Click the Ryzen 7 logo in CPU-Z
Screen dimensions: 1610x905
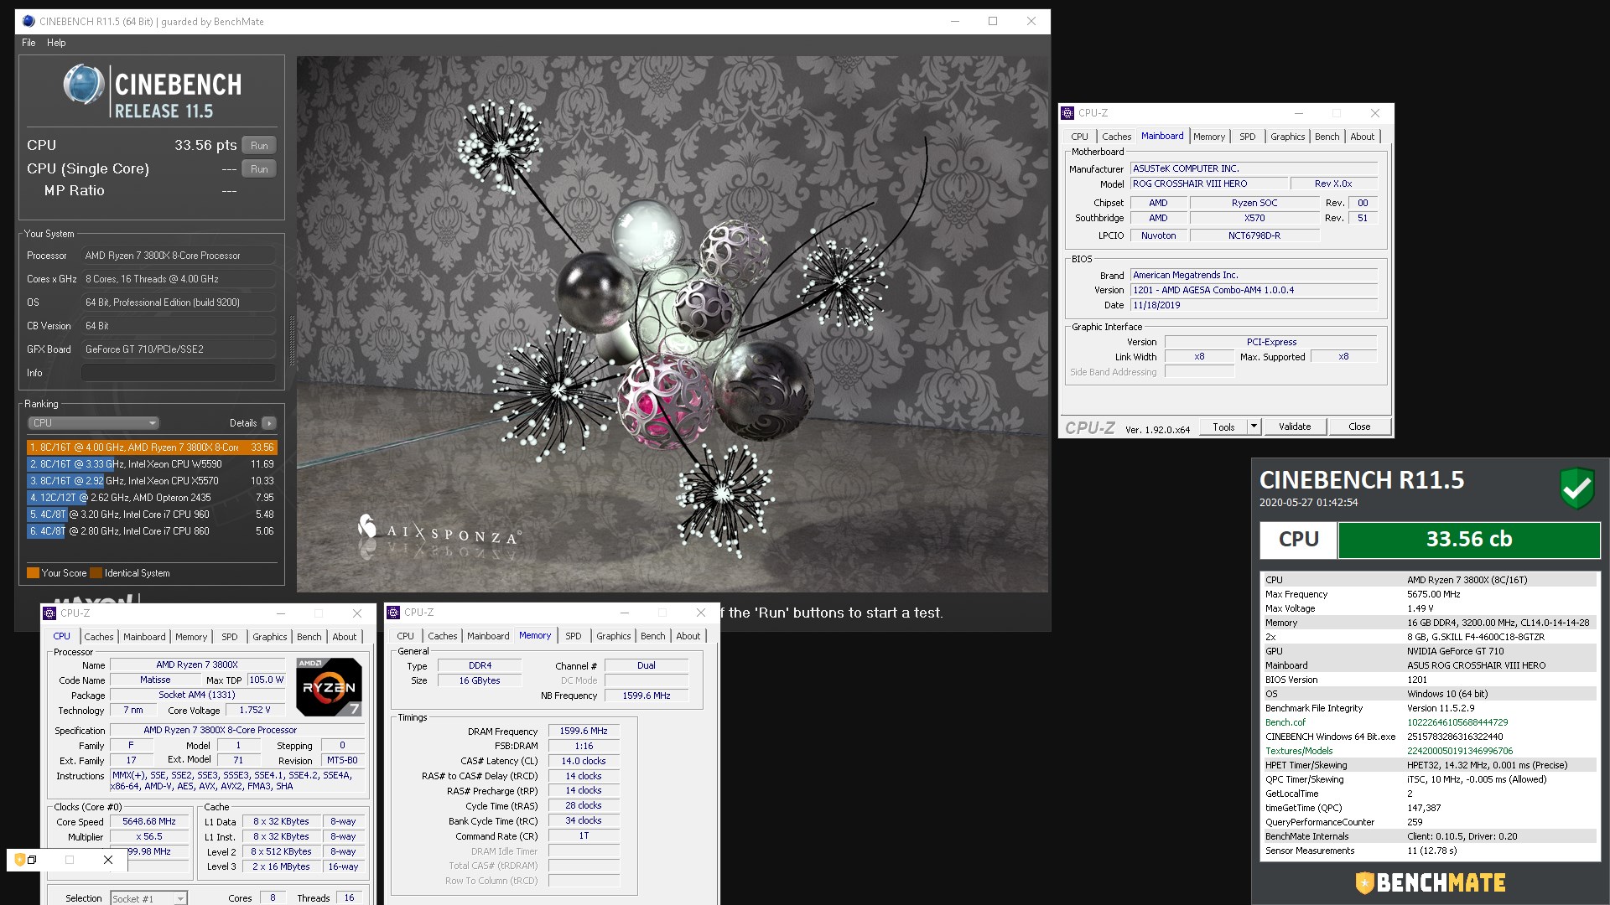(x=329, y=687)
